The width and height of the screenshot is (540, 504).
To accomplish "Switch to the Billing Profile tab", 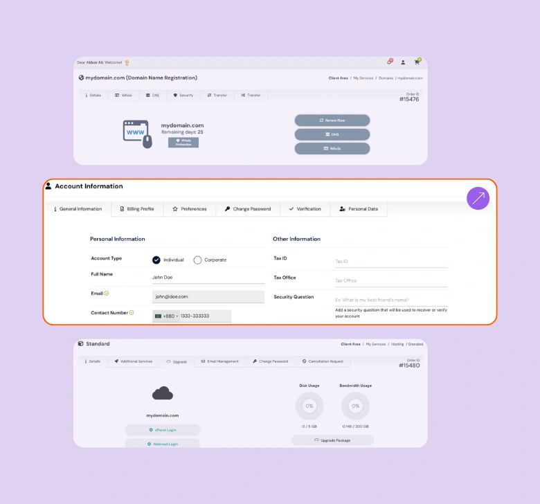I will pyautogui.click(x=137, y=209).
